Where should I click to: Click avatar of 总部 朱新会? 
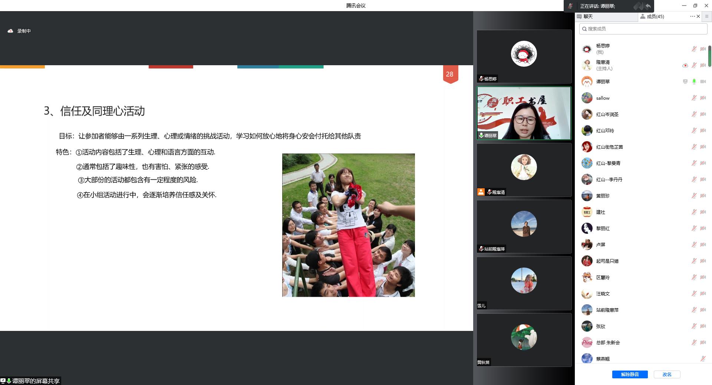coord(587,342)
